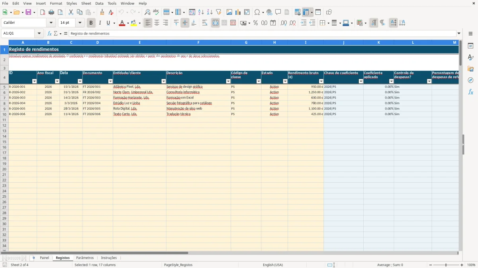
Task: Open the Sort dialog icon
Action: point(192,12)
